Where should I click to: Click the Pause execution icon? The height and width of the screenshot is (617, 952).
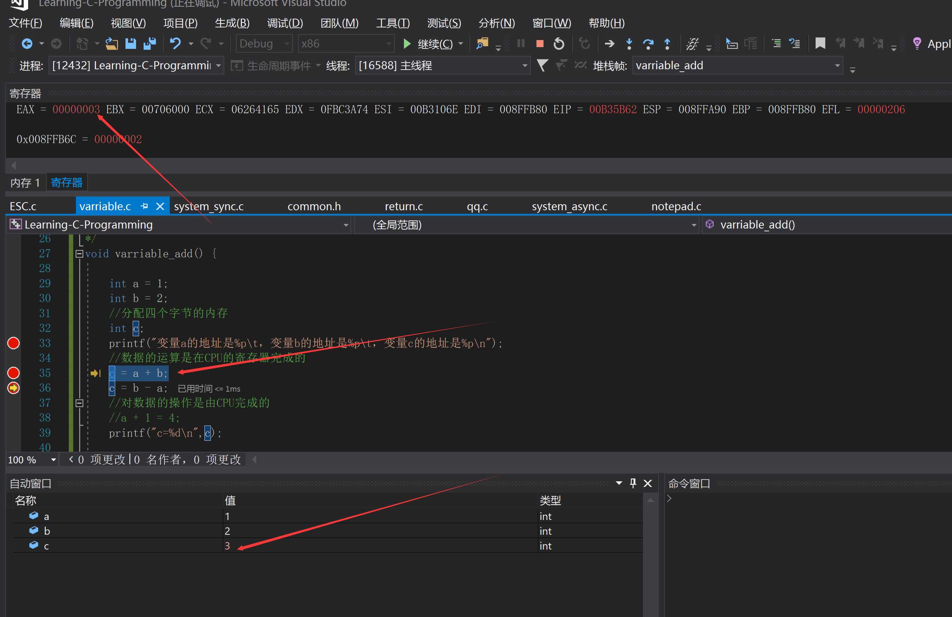pyautogui.click(x=520, y=44)
